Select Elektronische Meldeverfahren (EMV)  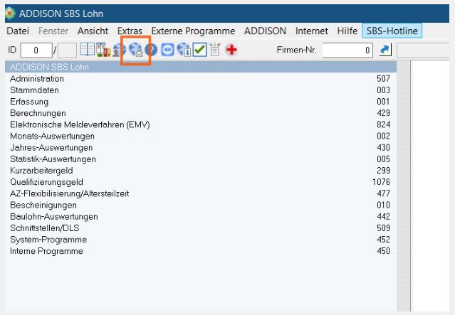201,124
